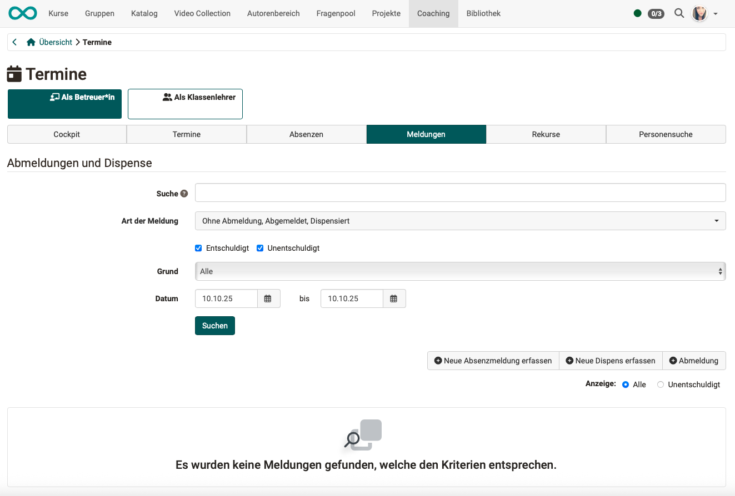This screenshot has width=735, height=496.
Task: Click the calendar icon next to the first date field
Action: click(268, 298)
